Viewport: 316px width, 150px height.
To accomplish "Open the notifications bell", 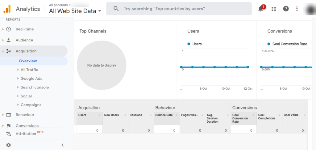I will point(261,9).
